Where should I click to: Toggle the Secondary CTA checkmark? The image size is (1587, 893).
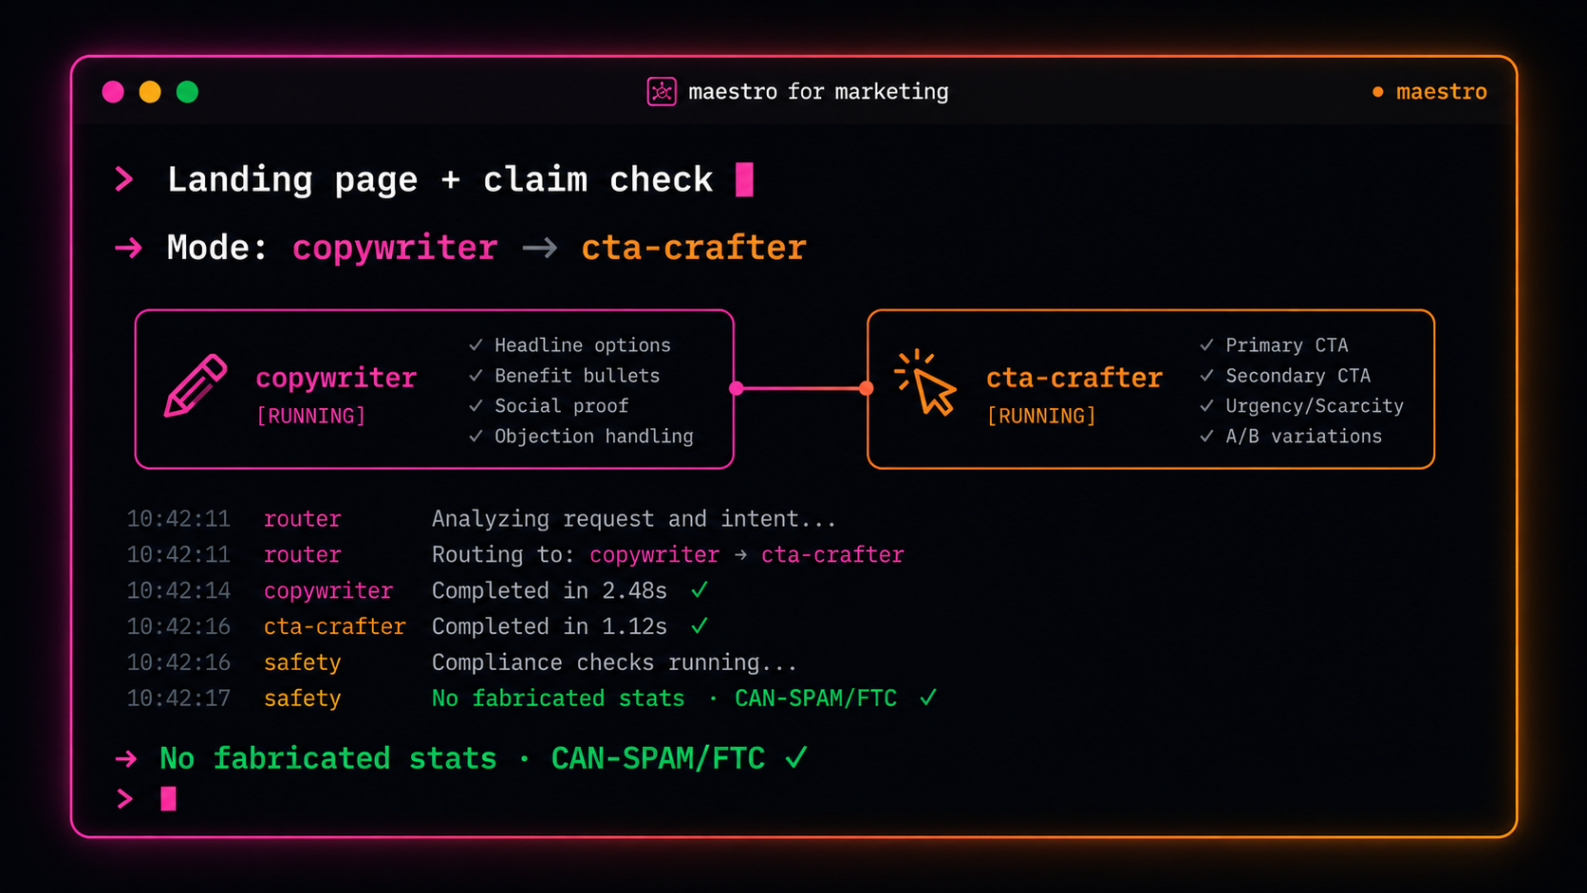[1206, 375]
